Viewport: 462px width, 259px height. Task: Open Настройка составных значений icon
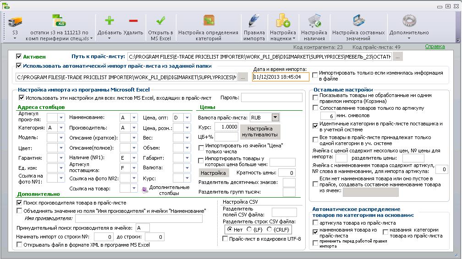click(x=358, y=21)
